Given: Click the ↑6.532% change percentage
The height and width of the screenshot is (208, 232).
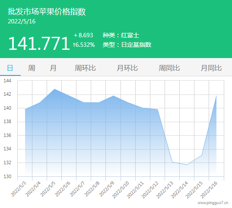Looking at the screenshot, I should pyautogui.click(x=83, y=45).
